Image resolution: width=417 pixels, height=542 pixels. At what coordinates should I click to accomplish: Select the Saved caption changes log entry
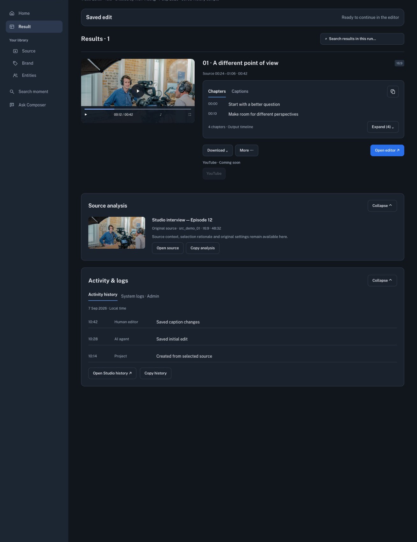[242, 322]
